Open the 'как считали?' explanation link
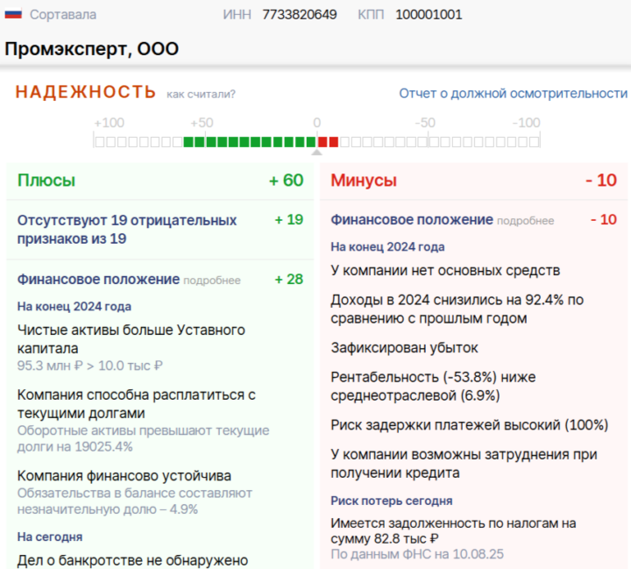The image size is (631, 569). point(201,94)
